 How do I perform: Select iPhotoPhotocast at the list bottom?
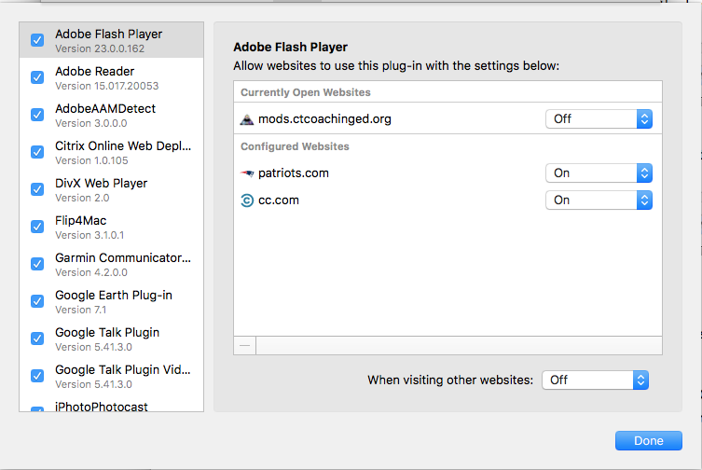tap(112, 405)
